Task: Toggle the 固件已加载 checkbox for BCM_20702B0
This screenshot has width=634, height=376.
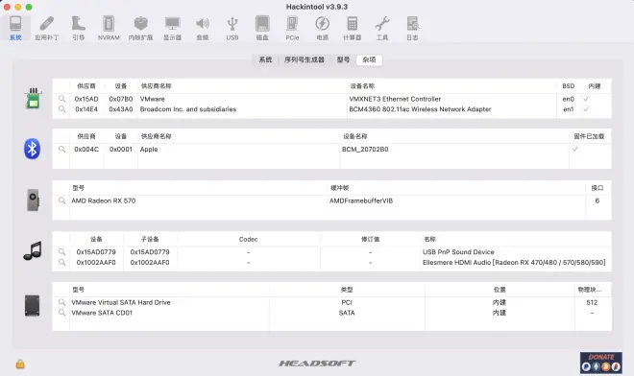Action: pyautogui.click(x=574, y=149)
